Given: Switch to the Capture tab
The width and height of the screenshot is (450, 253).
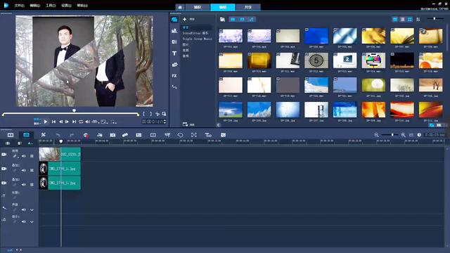Looking at the screenshot, I should [198, 7].
